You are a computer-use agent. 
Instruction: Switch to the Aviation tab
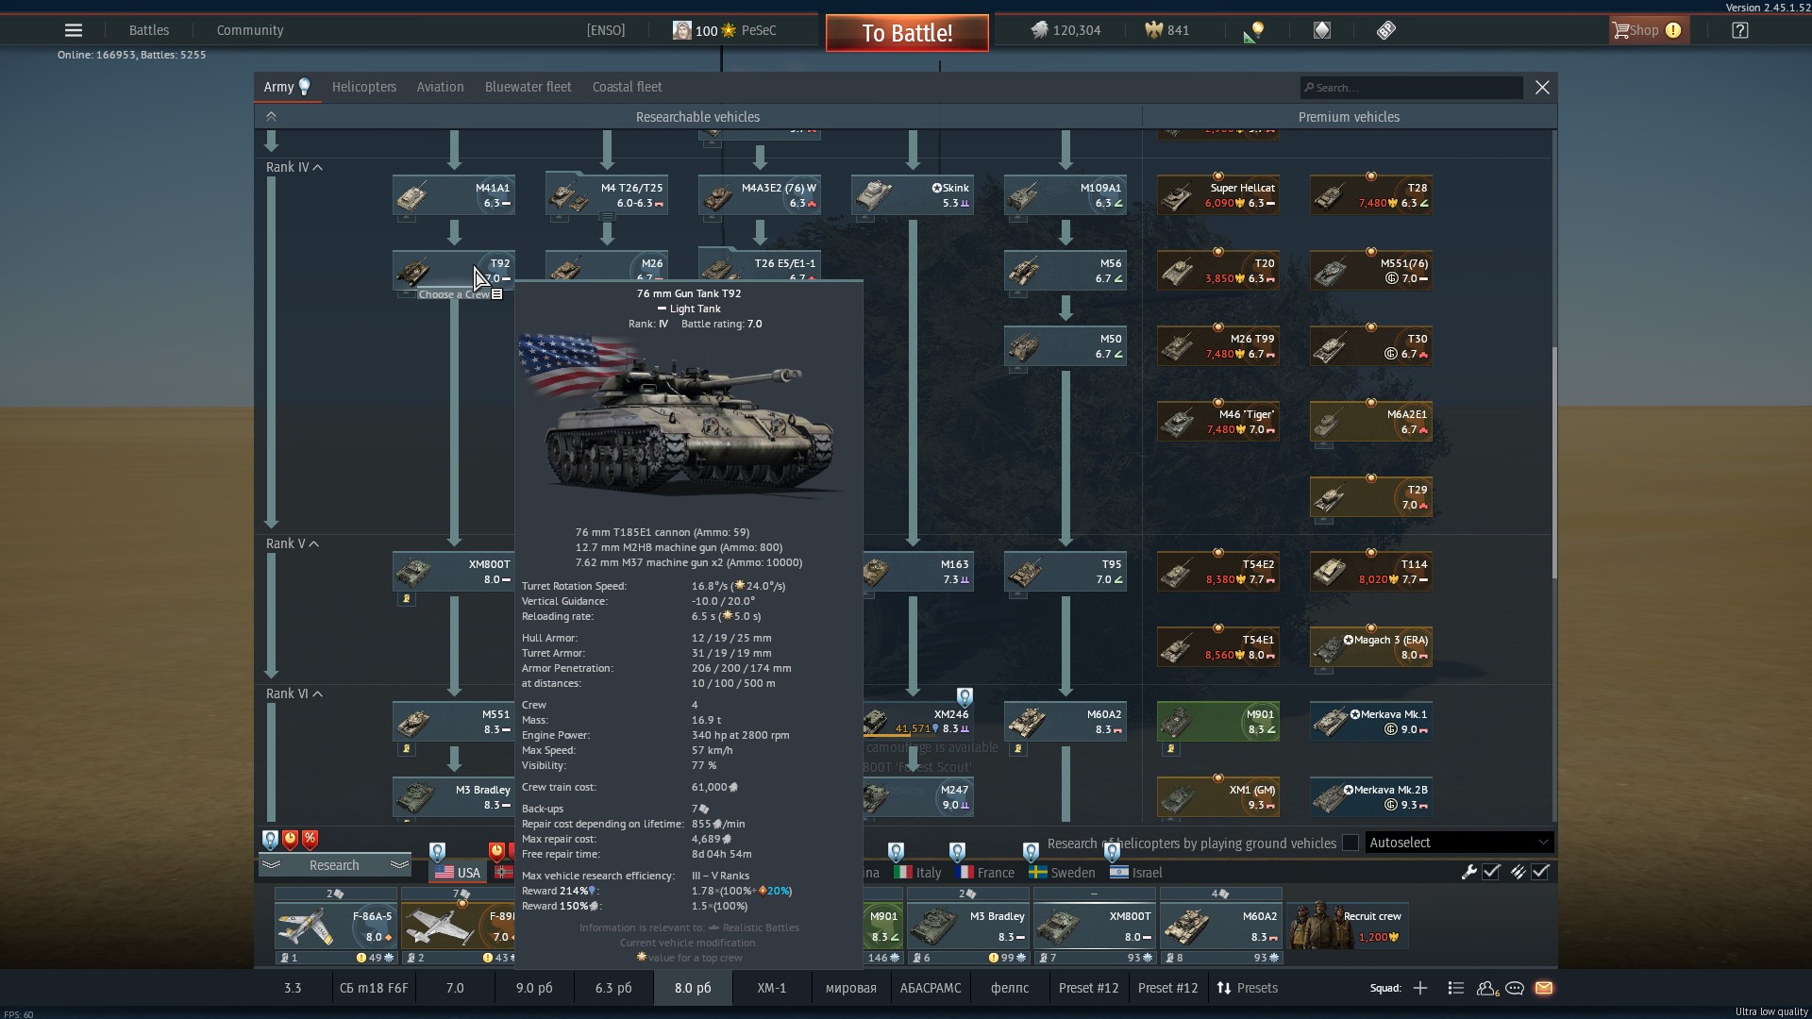(x=441, y=87)
